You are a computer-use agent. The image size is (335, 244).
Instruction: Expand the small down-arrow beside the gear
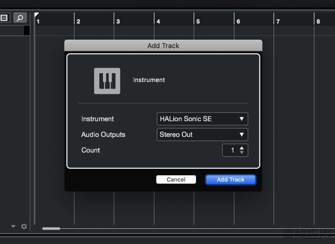[13, 226]
